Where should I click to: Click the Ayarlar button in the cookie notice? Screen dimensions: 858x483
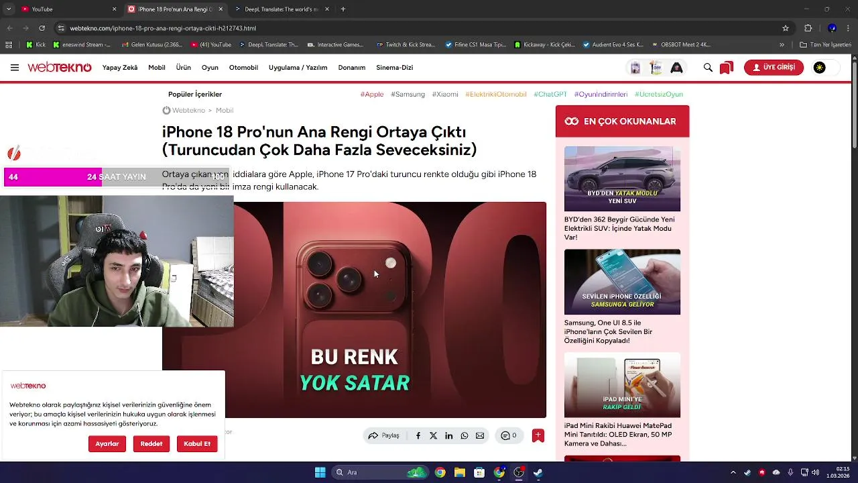pos(107,443)
